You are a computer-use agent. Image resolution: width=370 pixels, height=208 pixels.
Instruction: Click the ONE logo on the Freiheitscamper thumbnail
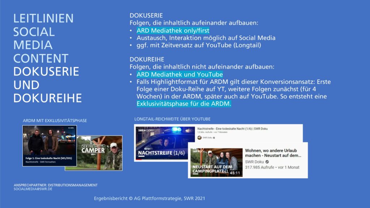tap(92, 155)
